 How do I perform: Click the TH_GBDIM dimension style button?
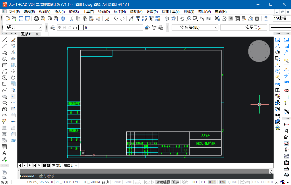(x=91, y=182)
